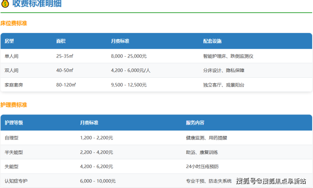
Task: Click the 面积 column header
Action: point(61,41)
